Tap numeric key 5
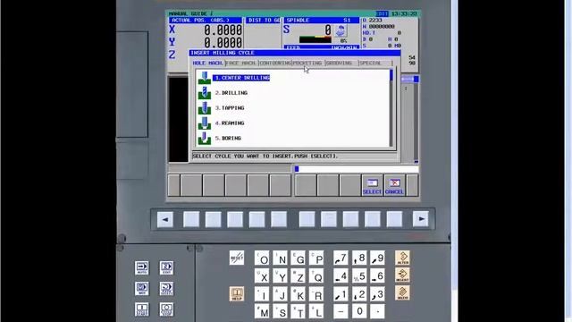The image size is (572, 322). coord(359,275)
